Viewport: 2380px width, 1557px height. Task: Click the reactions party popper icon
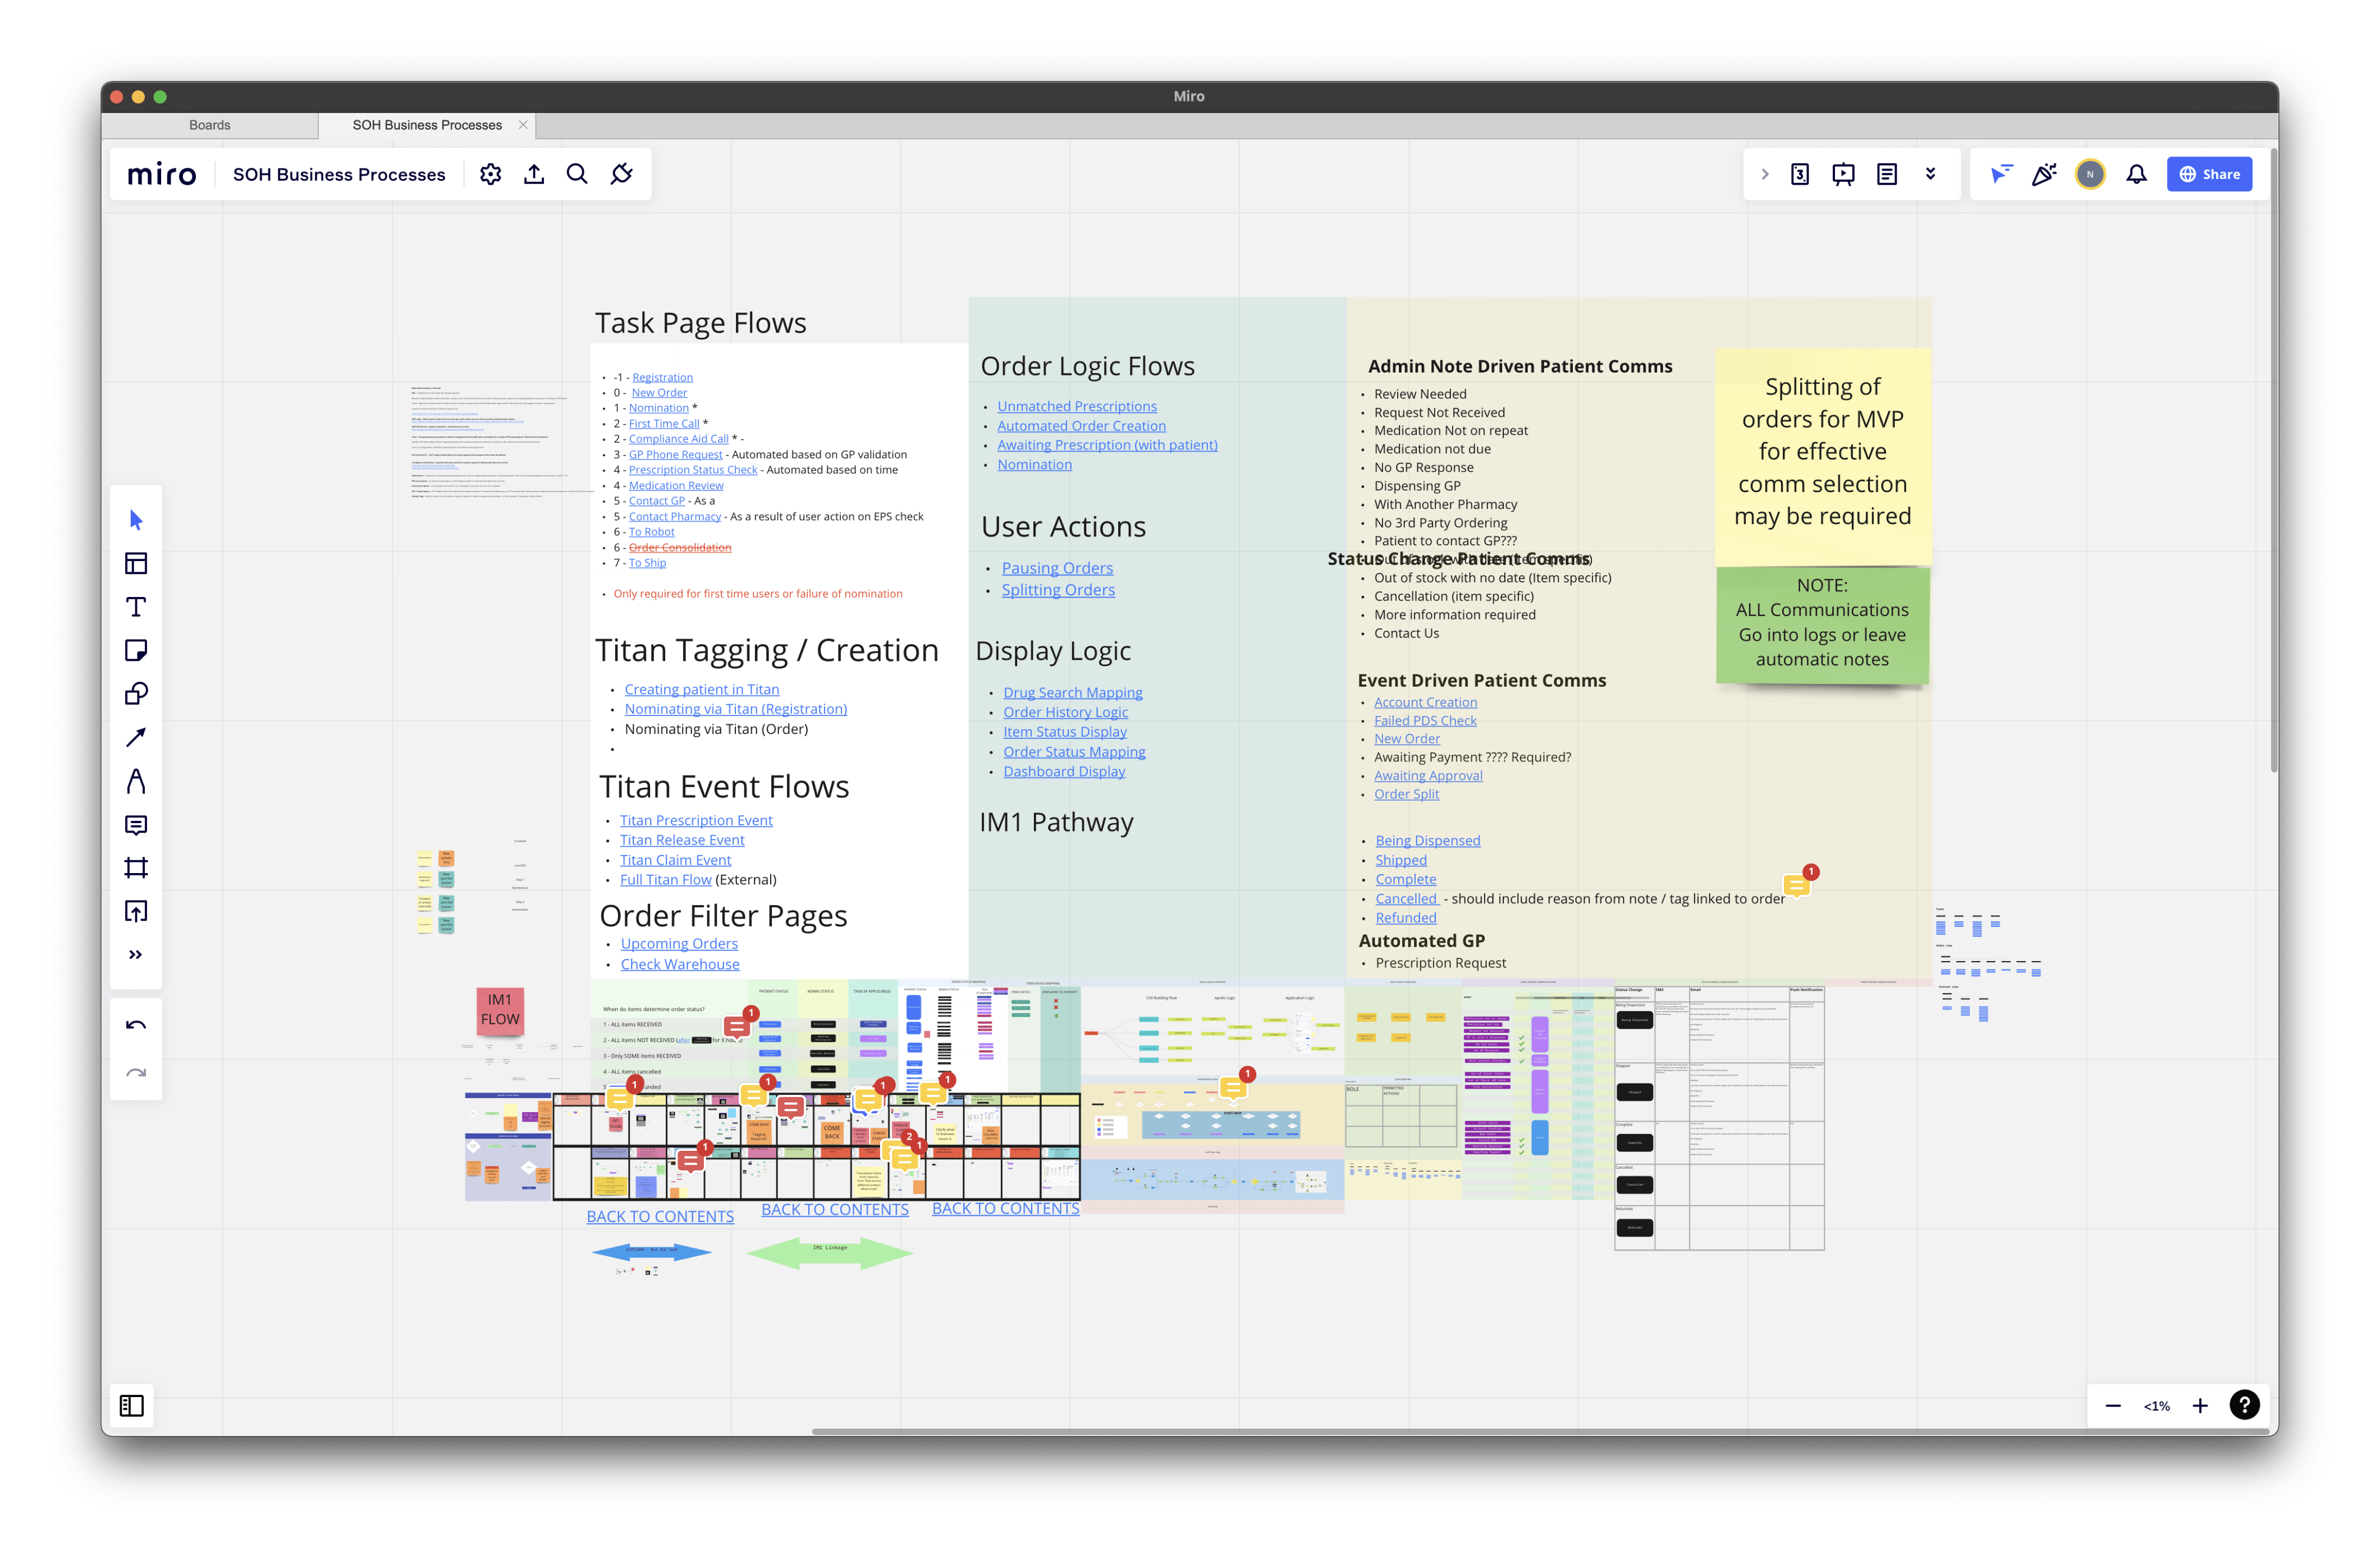(x=2044, y=174)
